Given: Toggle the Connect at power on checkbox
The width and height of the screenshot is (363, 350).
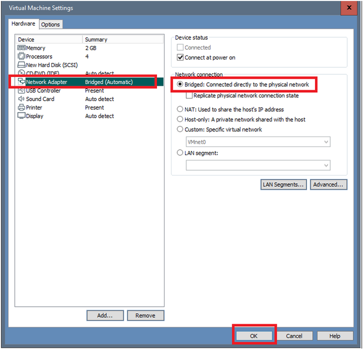Looking at the screenshot, I should click(x=180, y=58).
